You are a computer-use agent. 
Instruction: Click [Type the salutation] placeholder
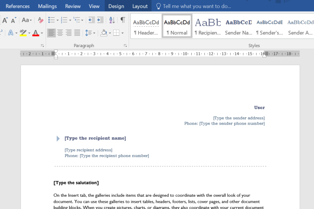tap(76, 183)
